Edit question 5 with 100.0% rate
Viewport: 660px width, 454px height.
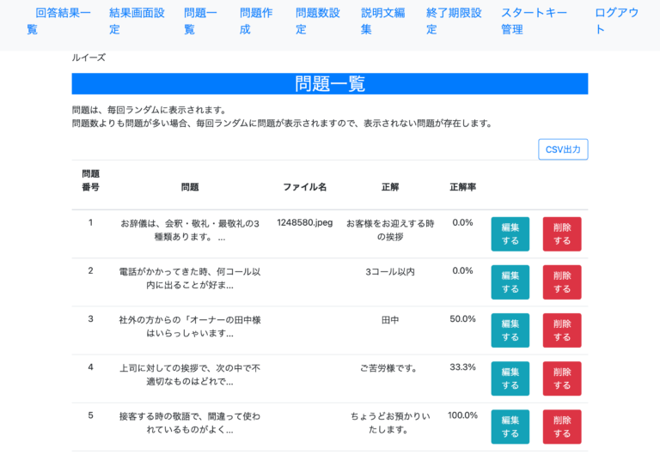pos(510,427)
